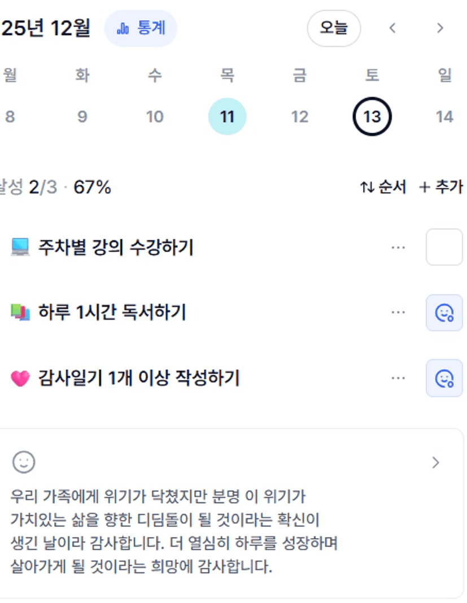467x603 pixels.
Task: Select Monday the 8th
Action: coord(10,117)
